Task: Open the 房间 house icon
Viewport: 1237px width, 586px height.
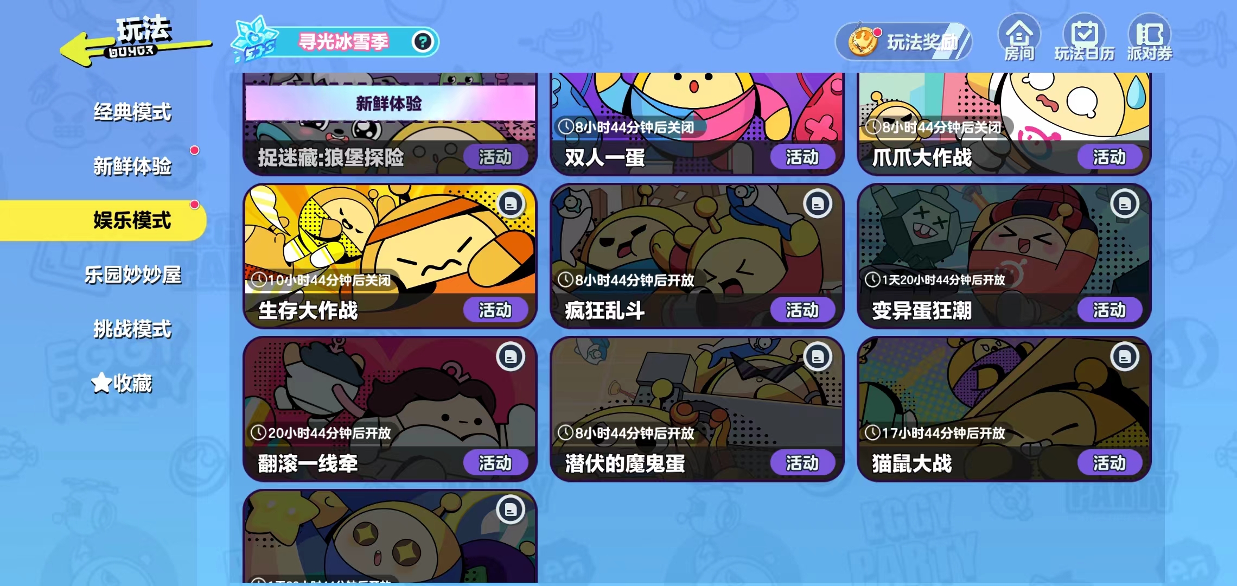Action: [x=1019, y=38]
